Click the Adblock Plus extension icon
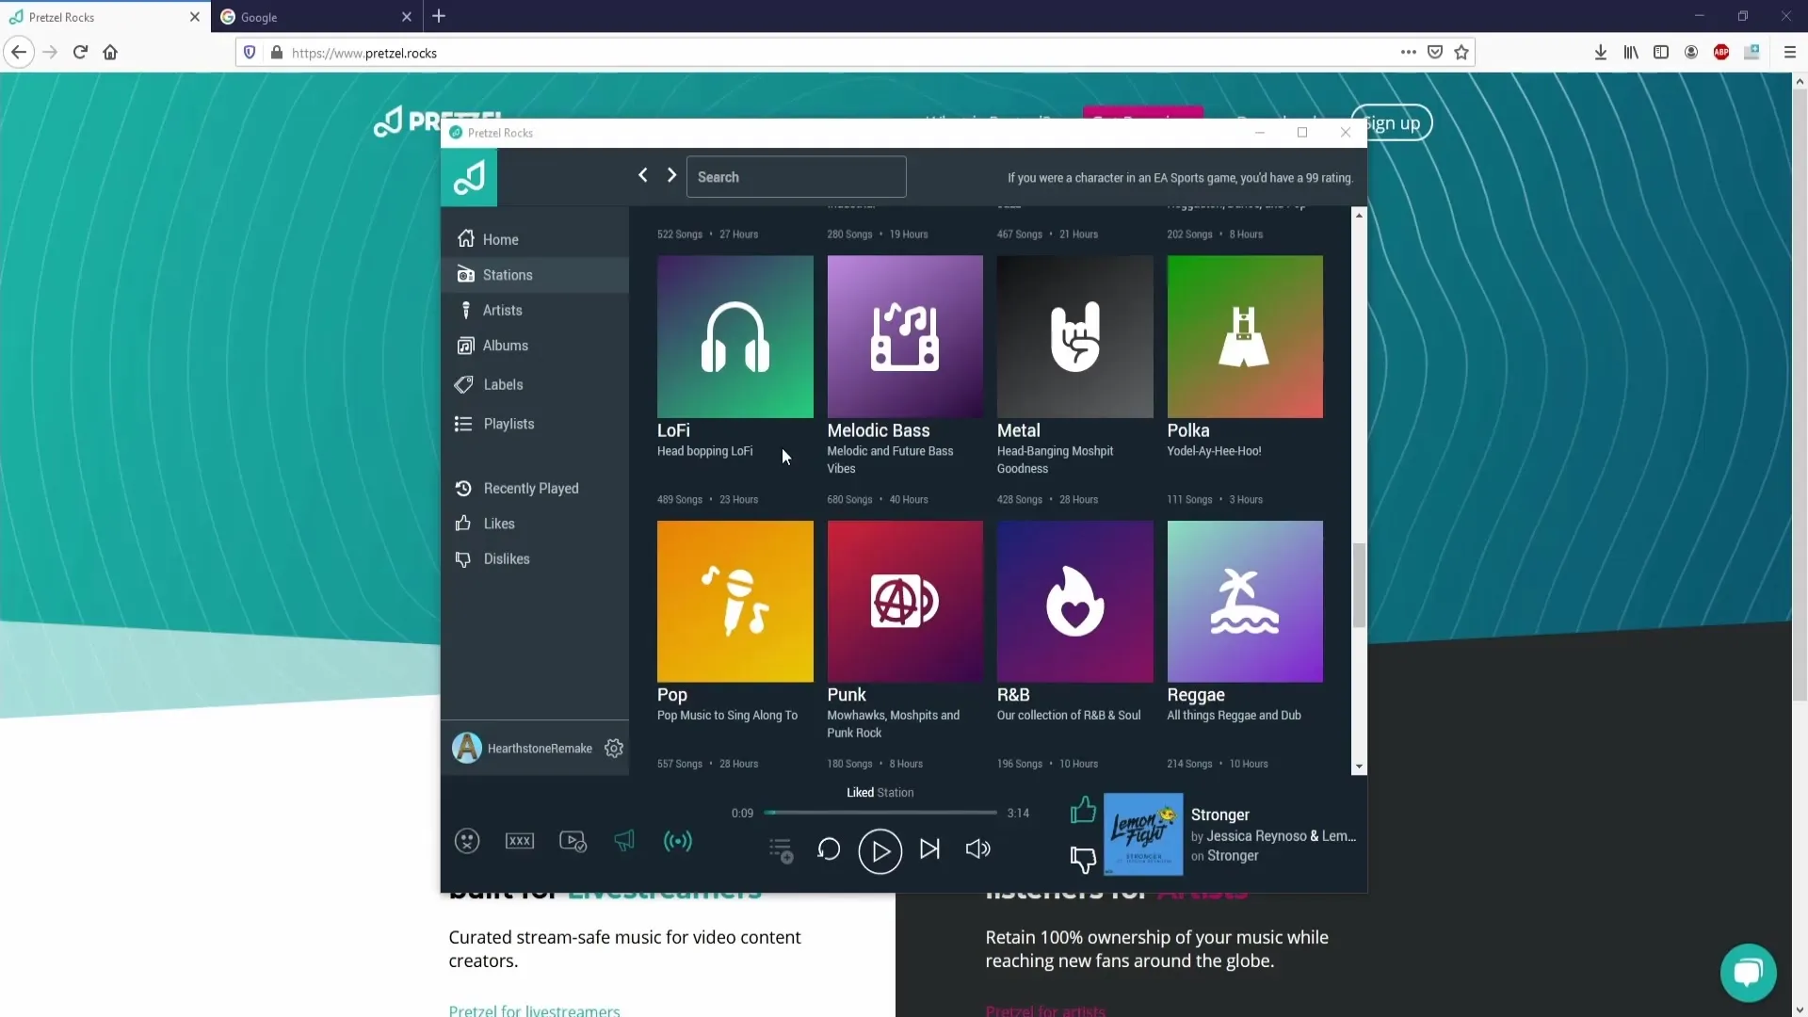 [1721, 53]
